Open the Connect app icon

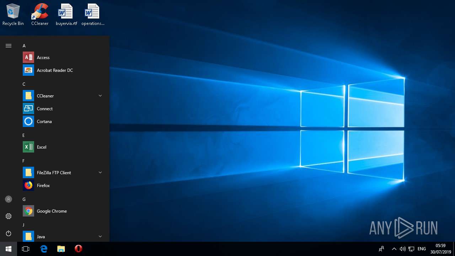click(28, 108)
